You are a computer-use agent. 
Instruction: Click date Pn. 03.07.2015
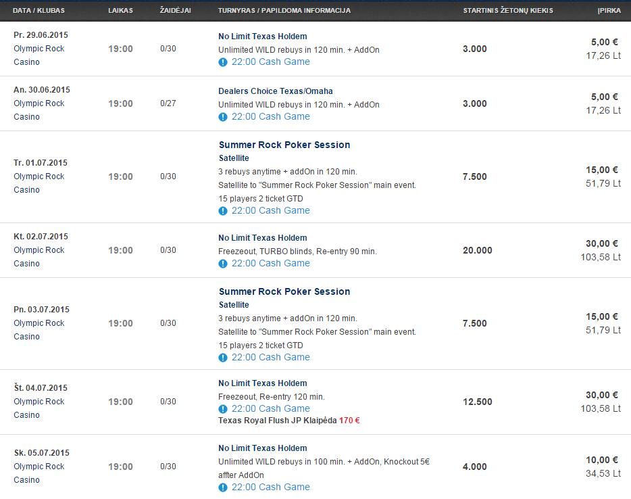[41, 309]
